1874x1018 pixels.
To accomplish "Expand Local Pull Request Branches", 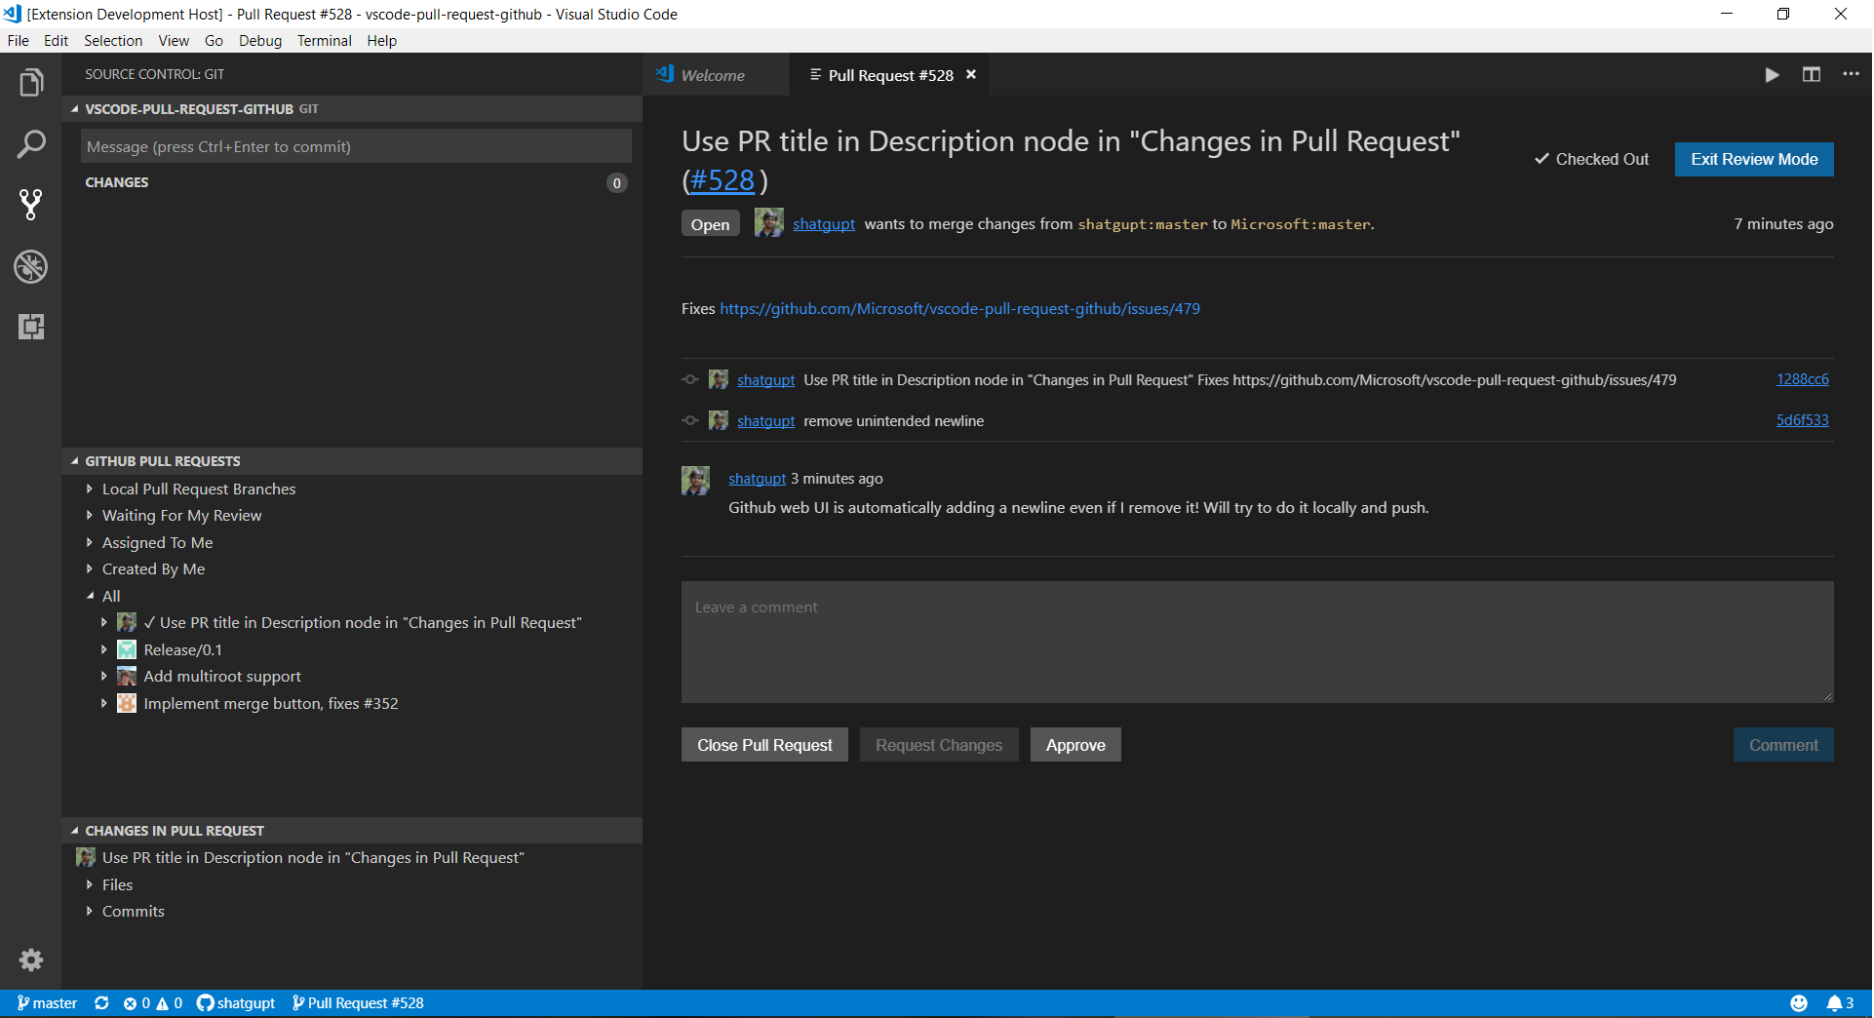I will click(x=90, y=489).
